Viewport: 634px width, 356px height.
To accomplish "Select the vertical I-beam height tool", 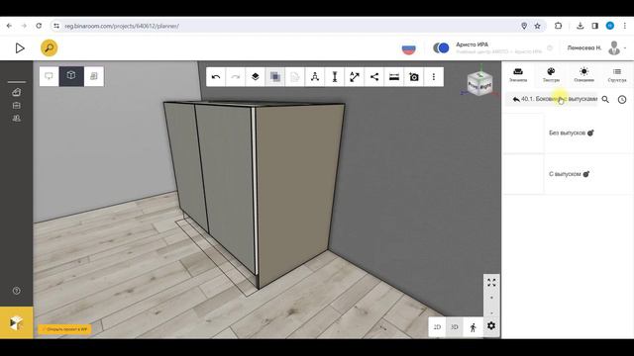I will pos(335,77).
